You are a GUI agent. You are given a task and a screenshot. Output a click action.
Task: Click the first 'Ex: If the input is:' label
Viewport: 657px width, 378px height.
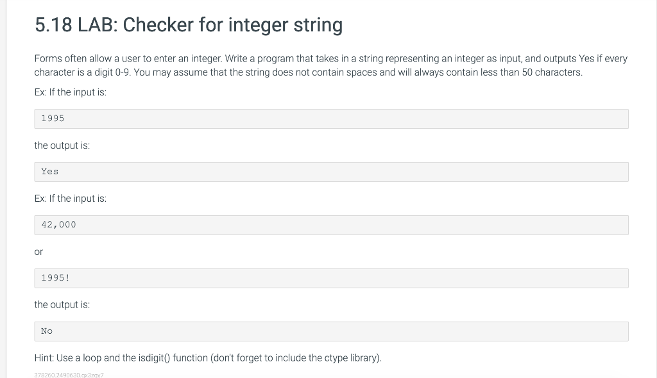[x=71, y=92]
